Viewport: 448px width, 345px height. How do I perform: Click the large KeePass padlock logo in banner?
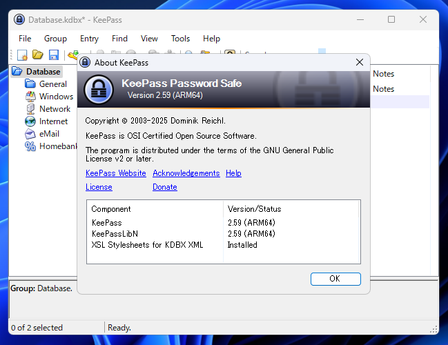coord(99,90)
